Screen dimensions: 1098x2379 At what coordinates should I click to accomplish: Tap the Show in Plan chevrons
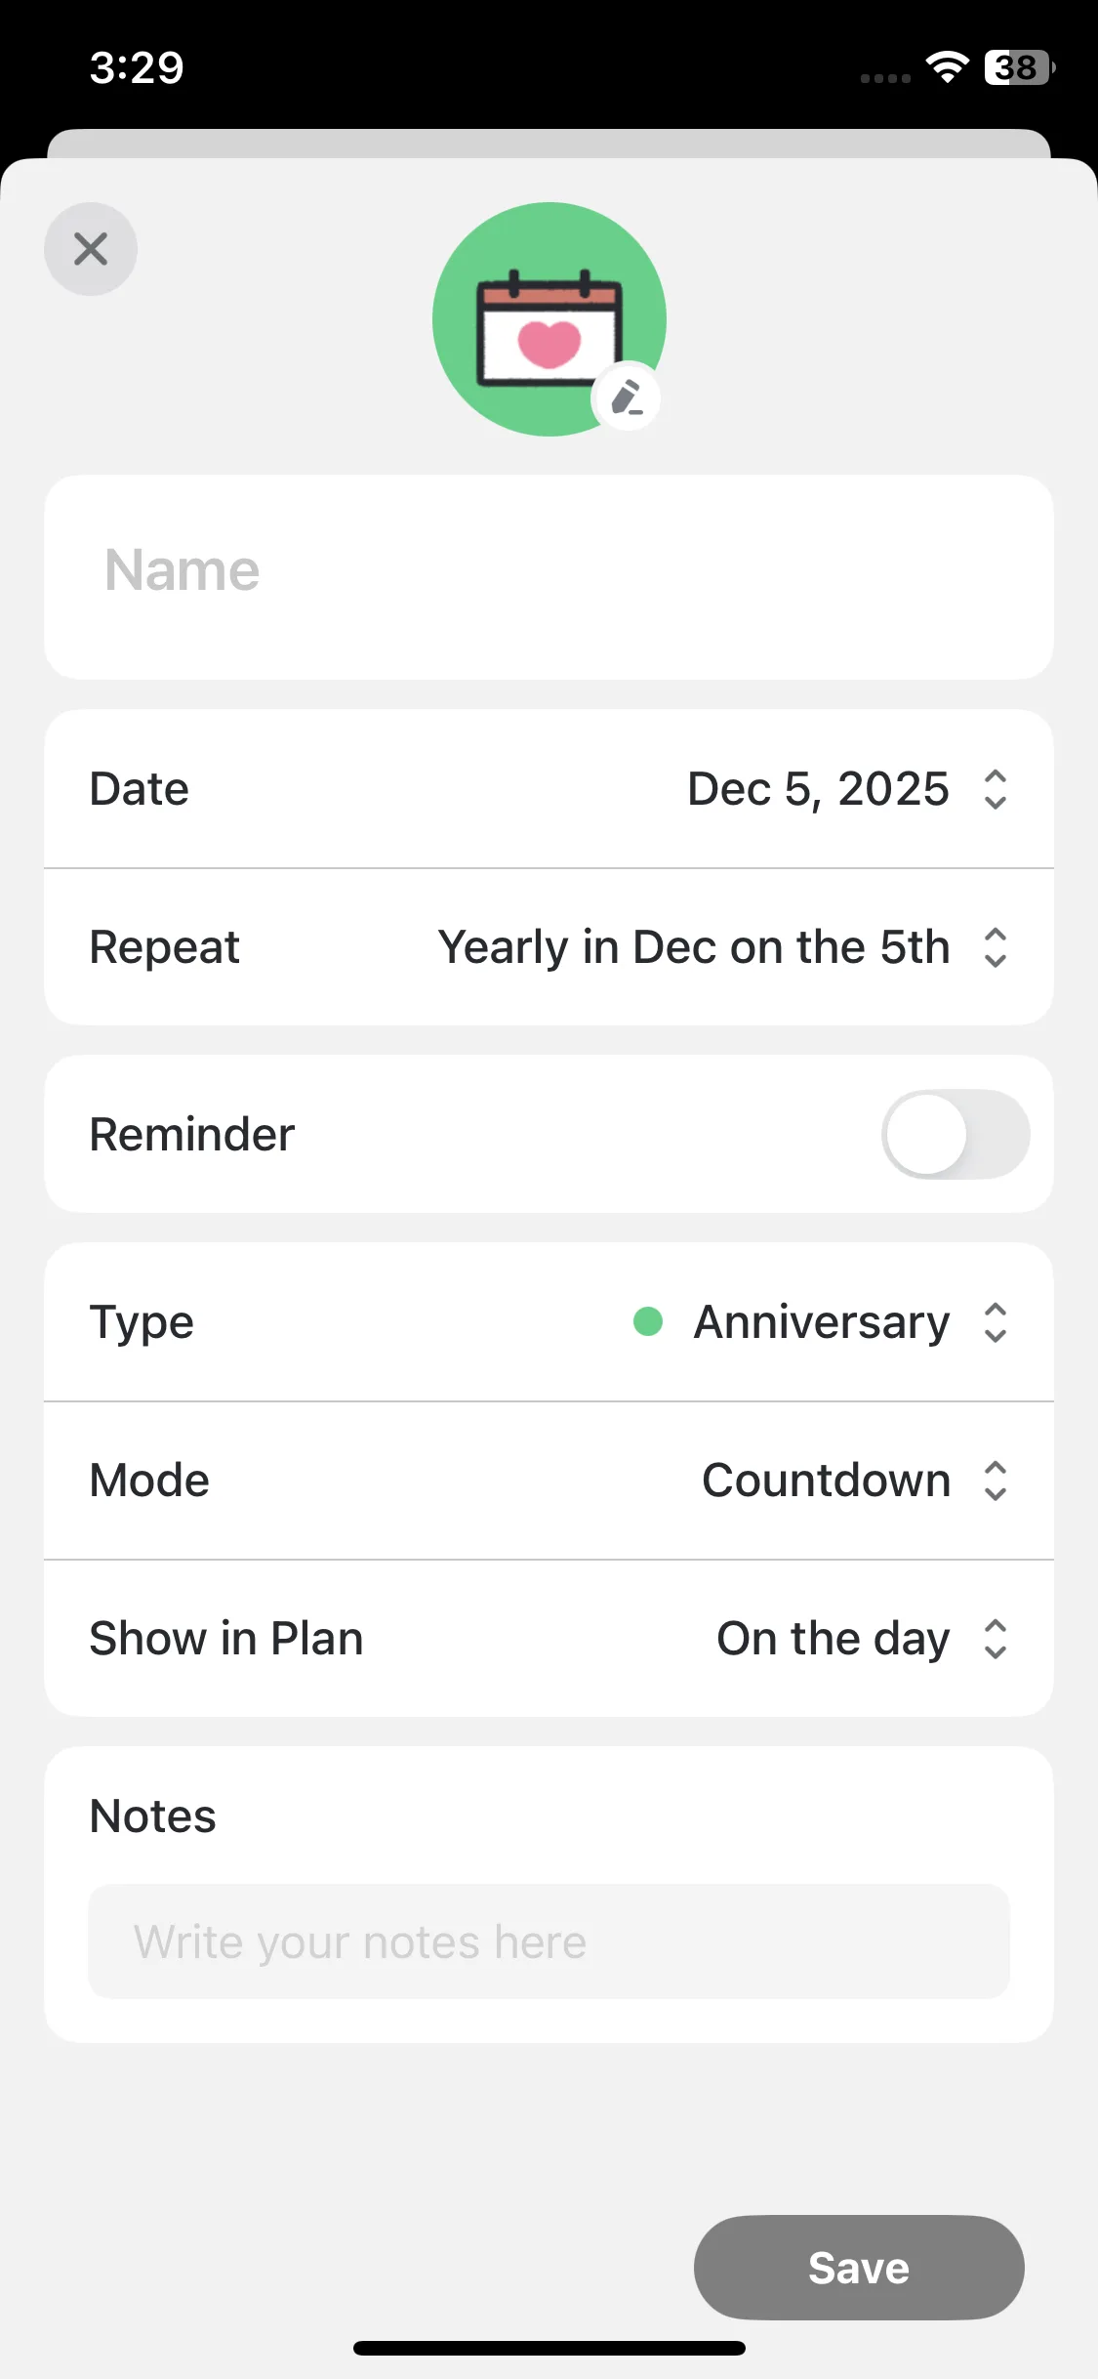(x=995, y=1639)
